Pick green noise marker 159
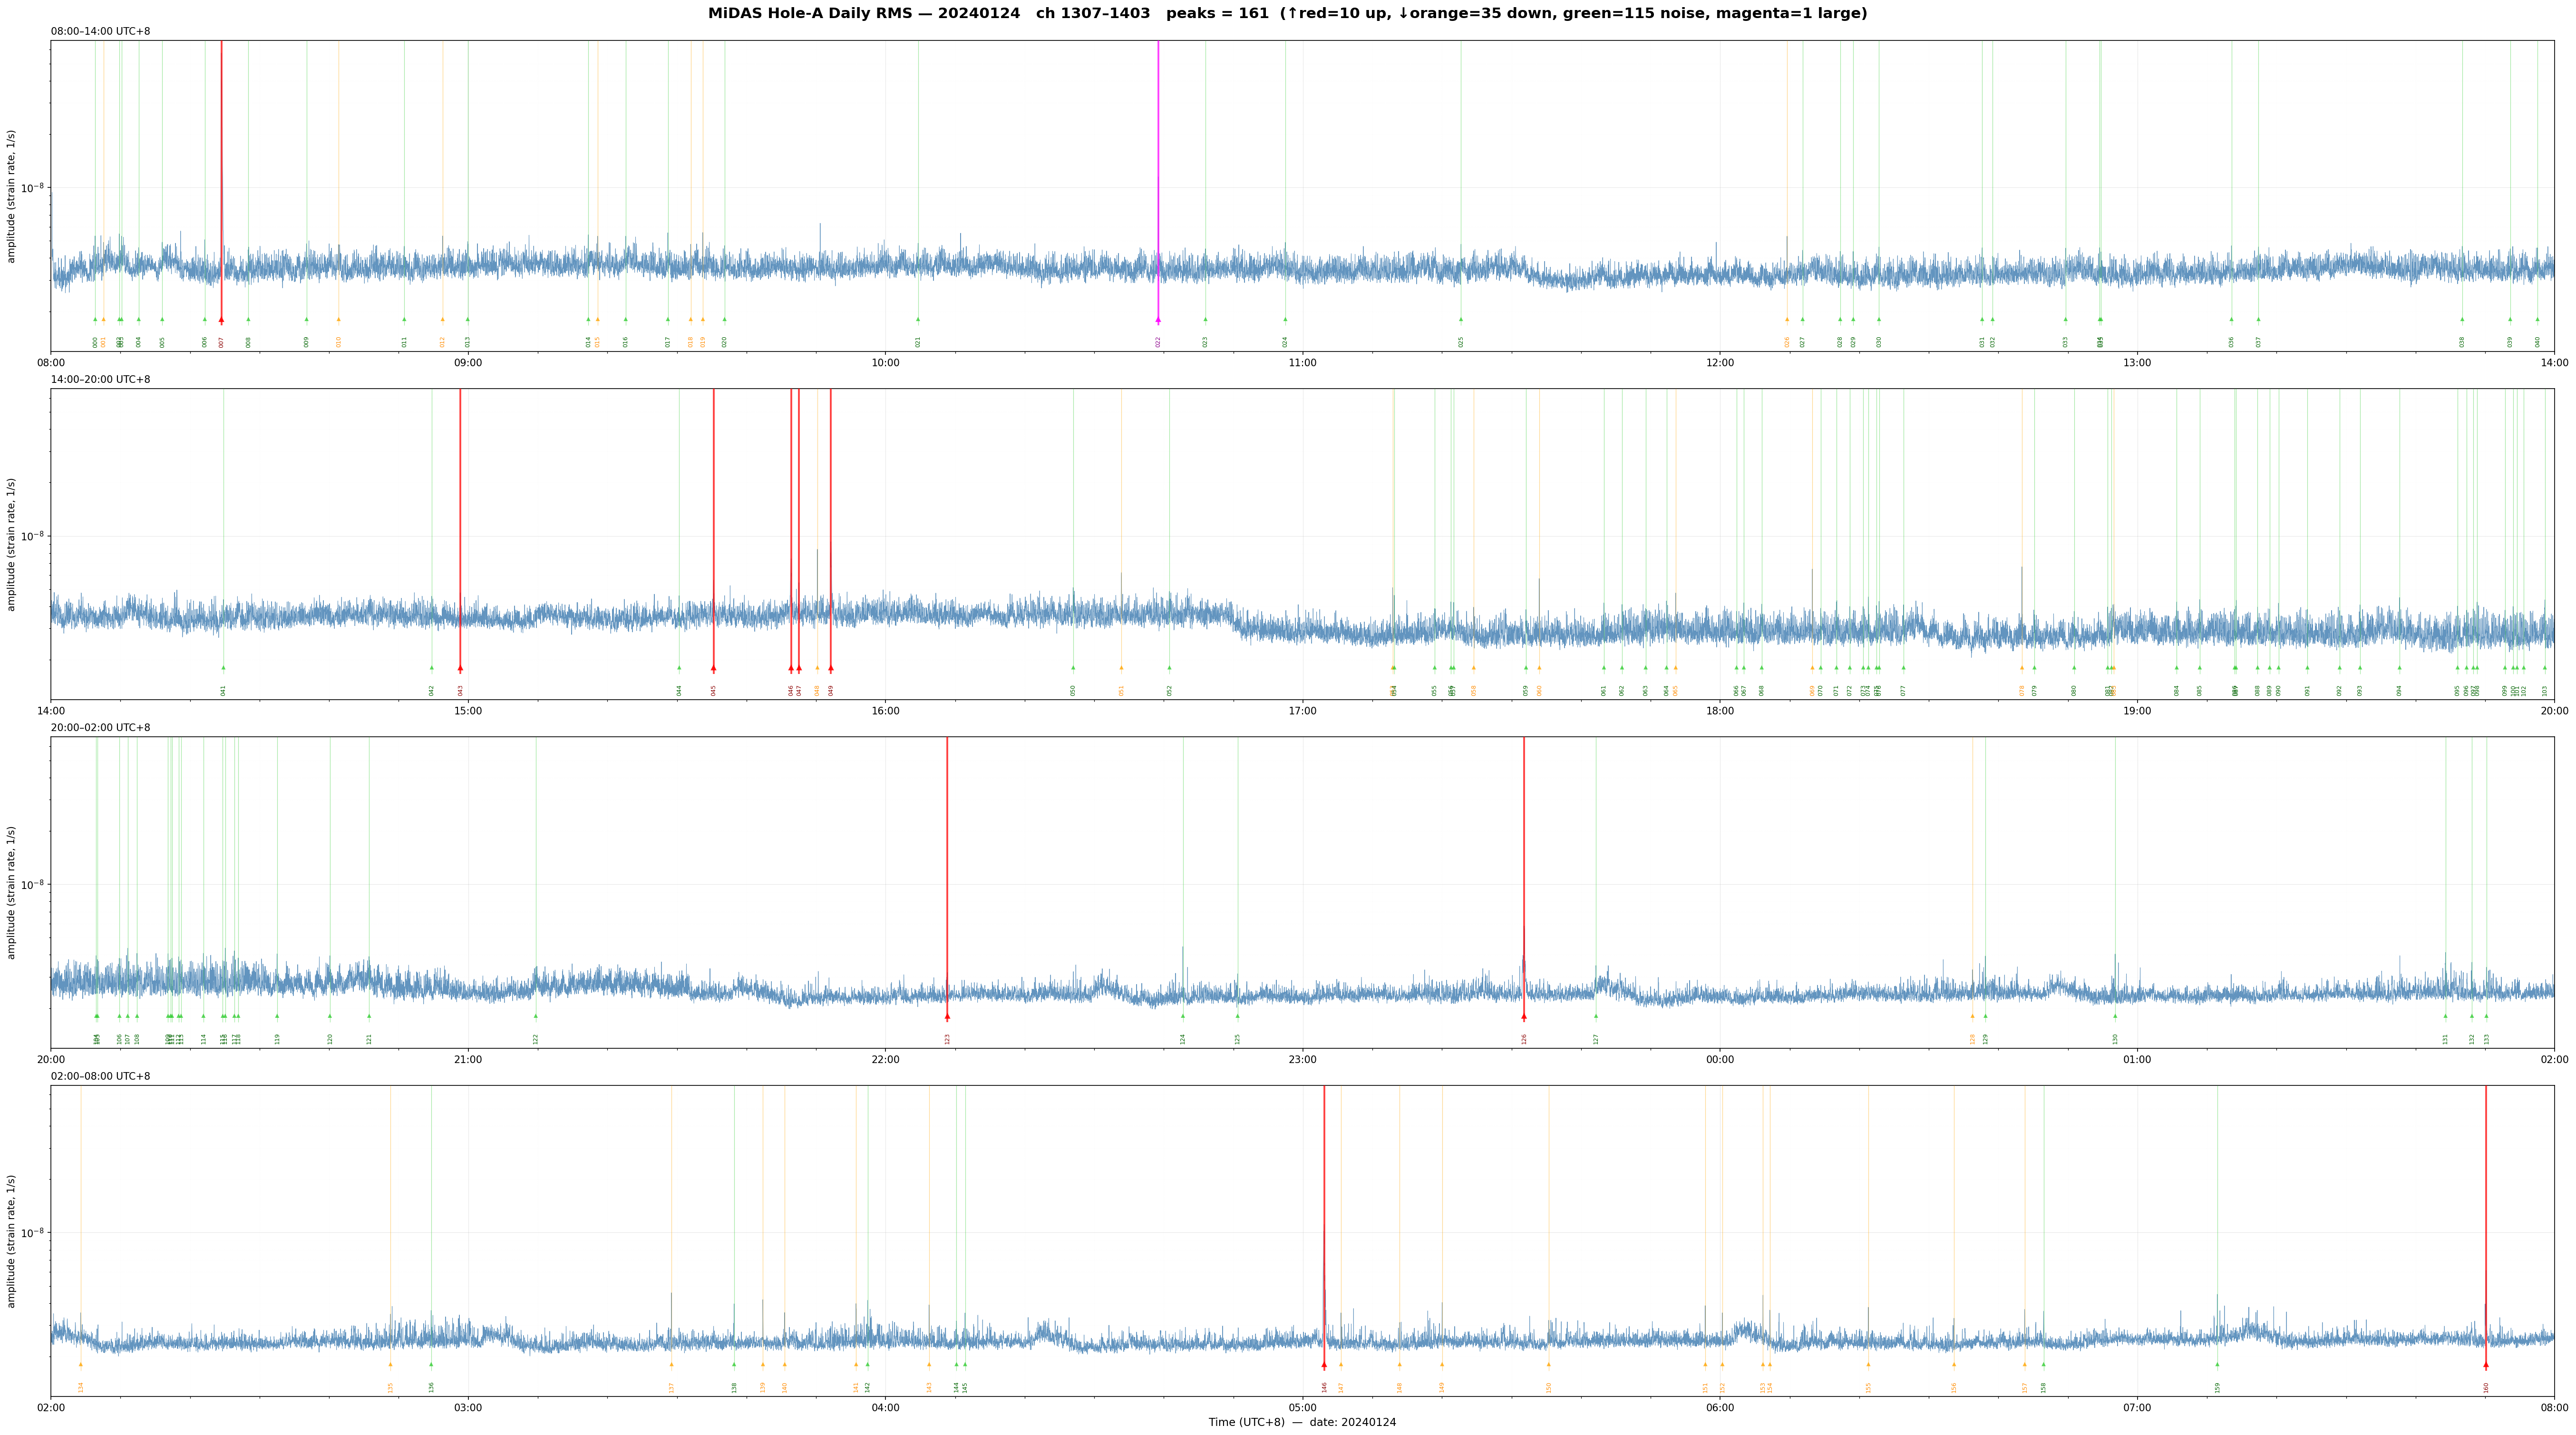2576x1435 pixels. (x=2217, y=1365)
